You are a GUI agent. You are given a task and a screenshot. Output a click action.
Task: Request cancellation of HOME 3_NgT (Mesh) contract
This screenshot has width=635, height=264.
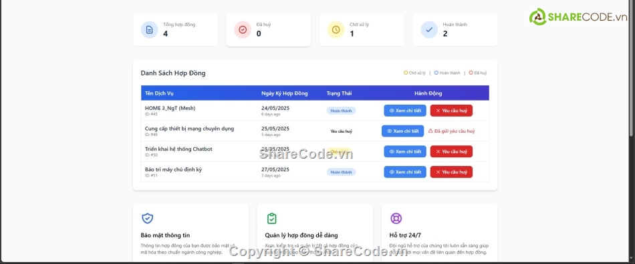click(x=451, y=111)
